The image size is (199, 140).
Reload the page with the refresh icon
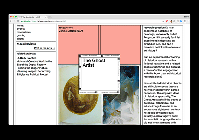pos(18,21)
